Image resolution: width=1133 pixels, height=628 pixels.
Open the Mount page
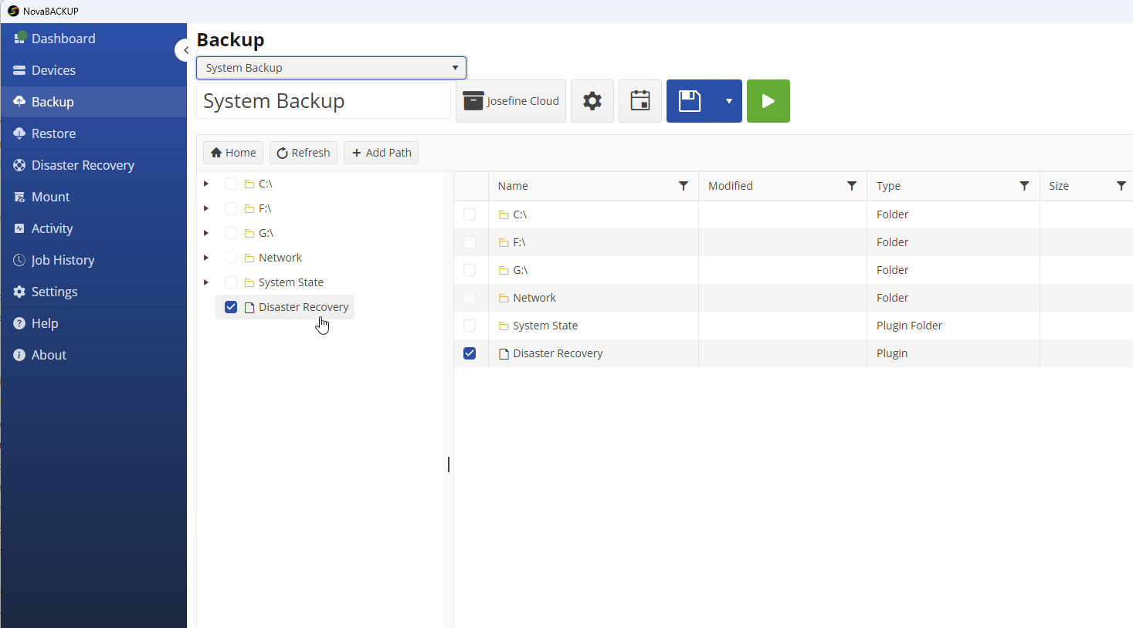click(x=93, y=197)
